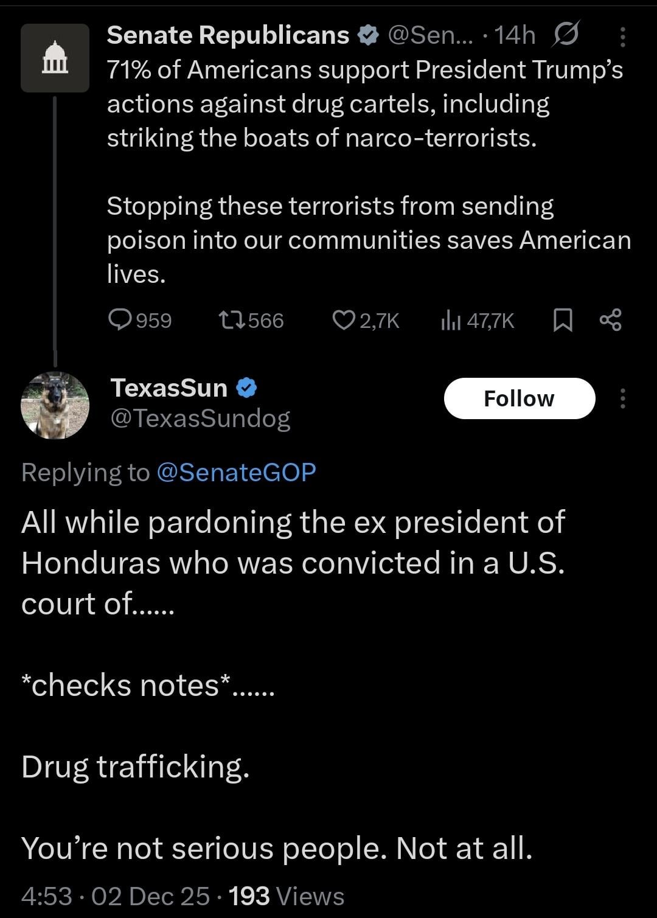Open TexasSun's German shepherd avatar

55,405
